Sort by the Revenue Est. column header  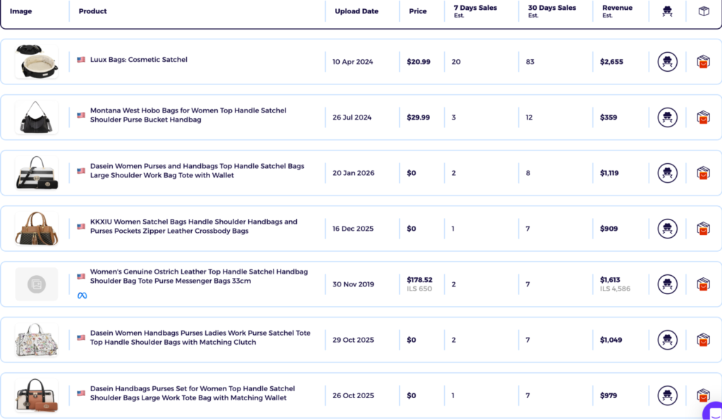click(618, 11)
